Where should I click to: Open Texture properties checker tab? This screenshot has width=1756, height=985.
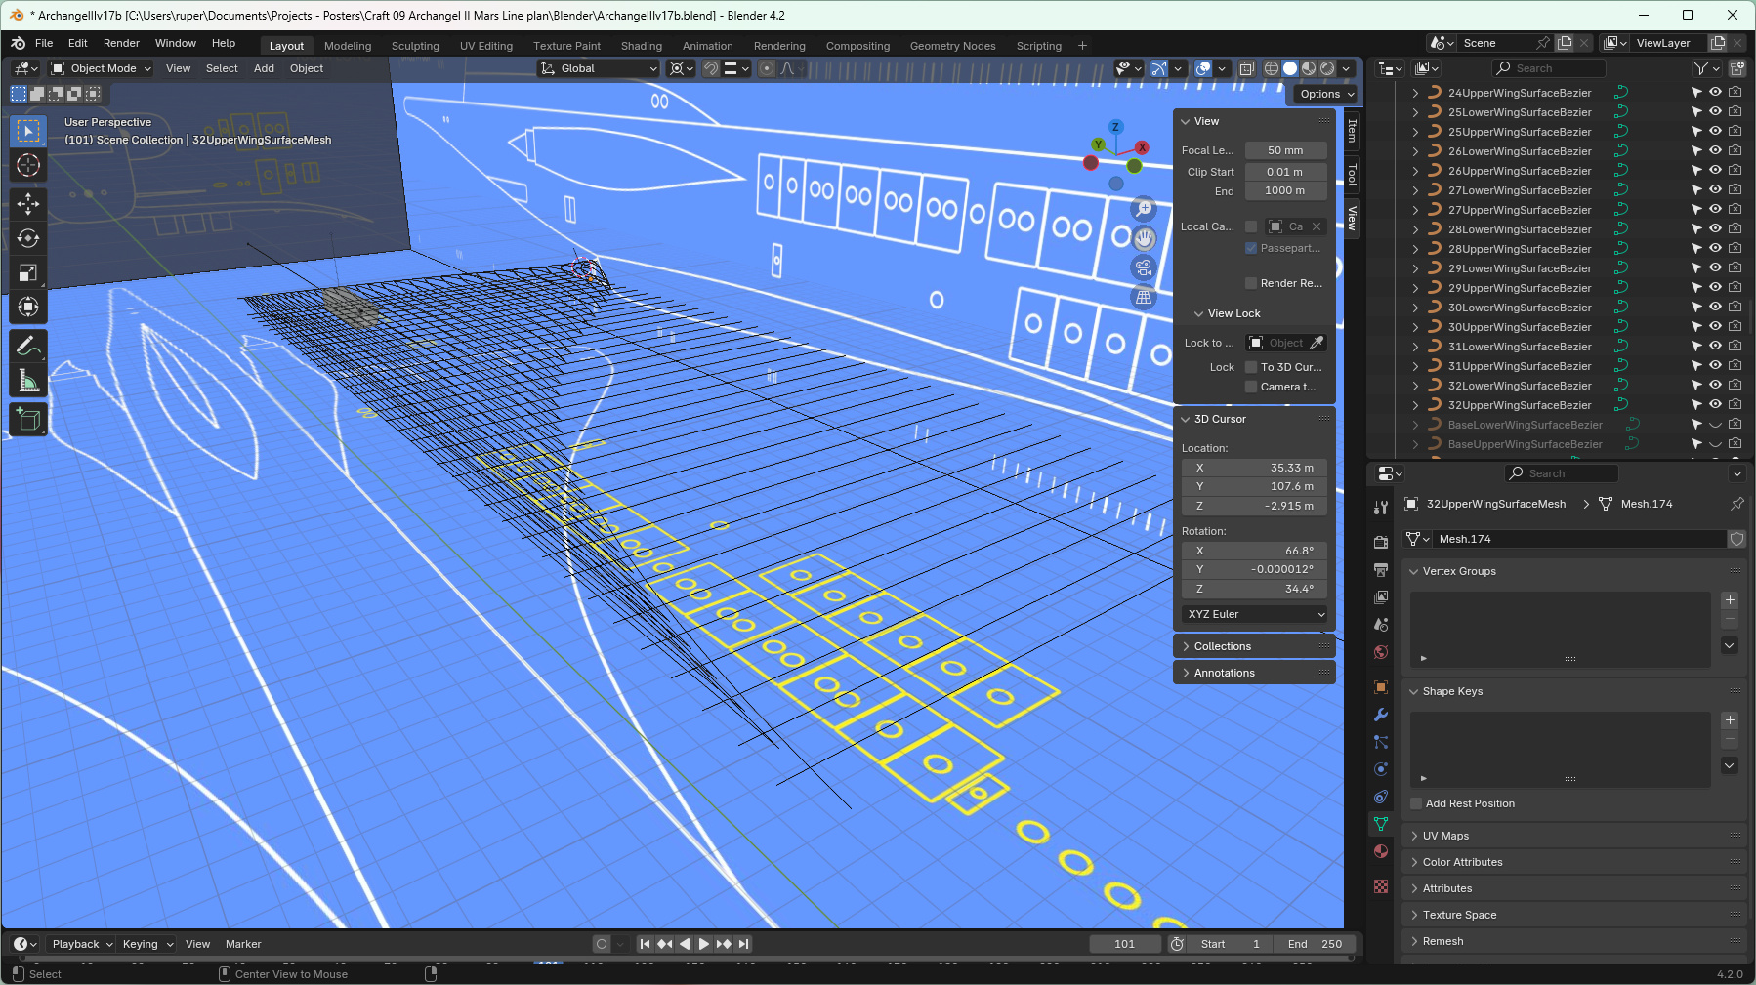1381,886
